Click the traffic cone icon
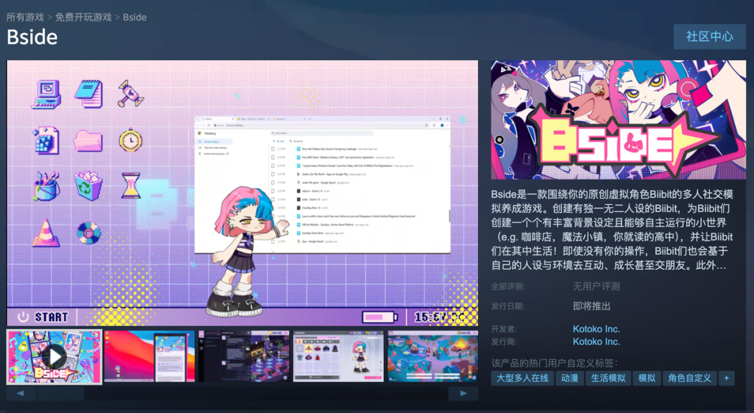754x413 pixels. (46, 233)
